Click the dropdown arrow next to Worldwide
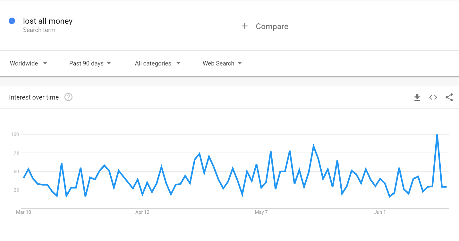The image size is (459, 241). [45, 63]
